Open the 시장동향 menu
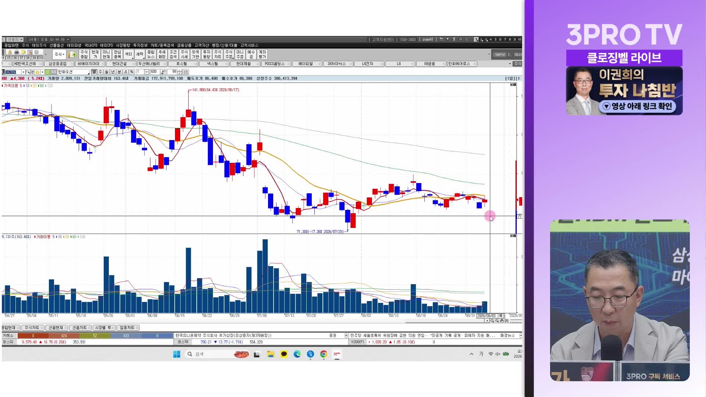706x397 pixels. click(123, 45)
